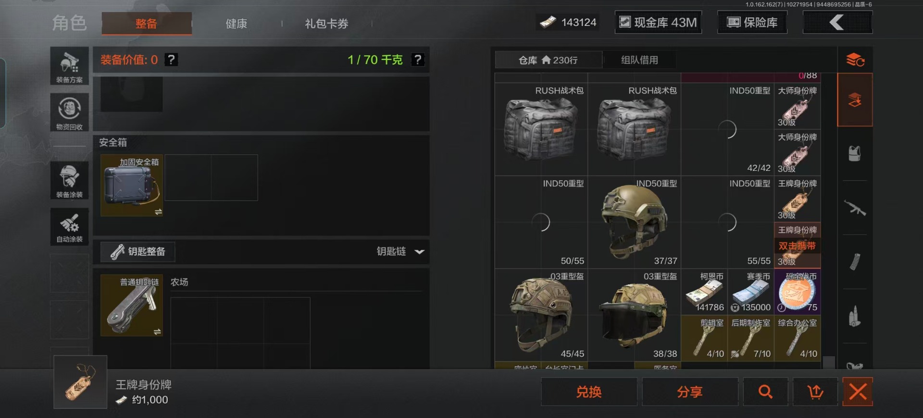Click the 兑换 exchange button

[x=589, y=392]
